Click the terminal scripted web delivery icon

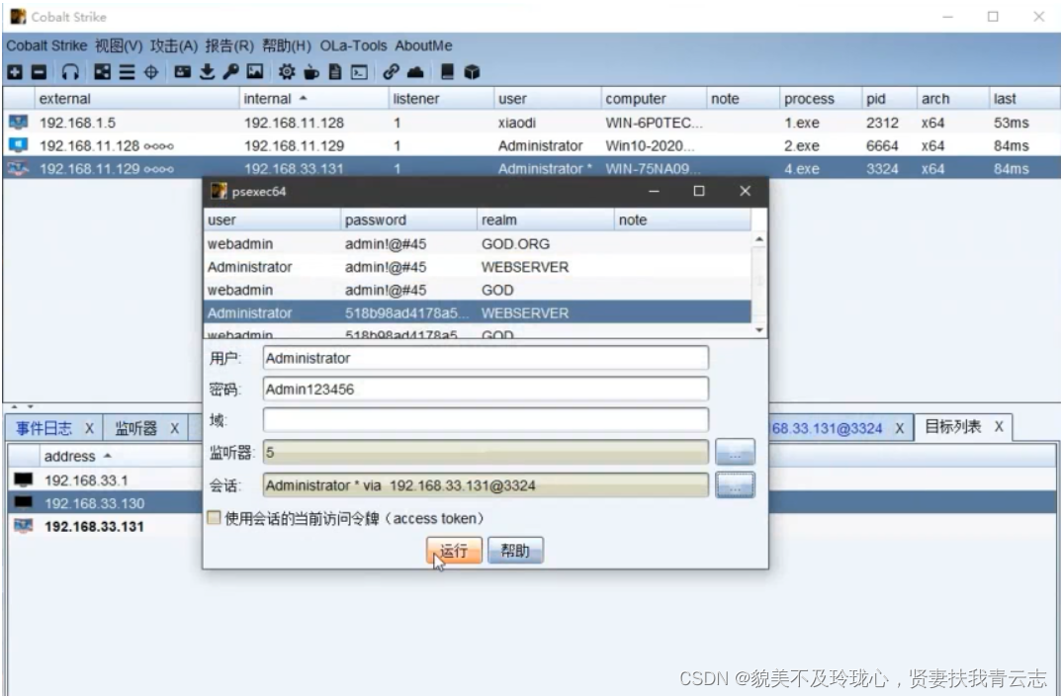click(x=360, y=72)
